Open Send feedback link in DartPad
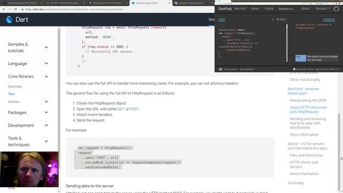 pos(247,69)
